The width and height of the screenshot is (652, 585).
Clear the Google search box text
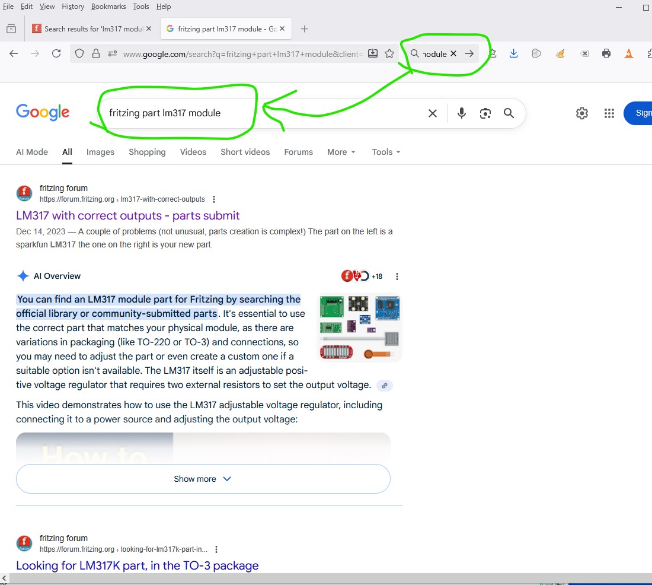coord(433,113)
